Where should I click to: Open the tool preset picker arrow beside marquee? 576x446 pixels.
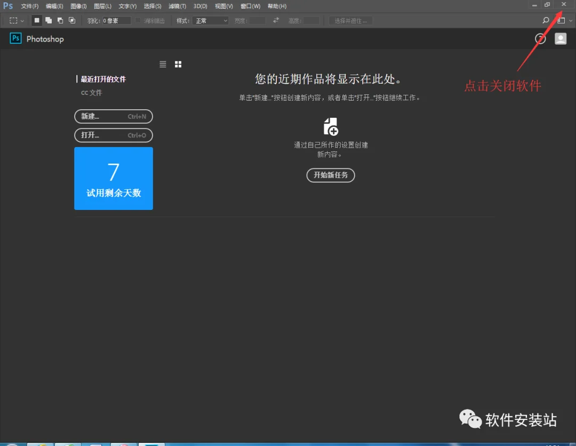22,21
